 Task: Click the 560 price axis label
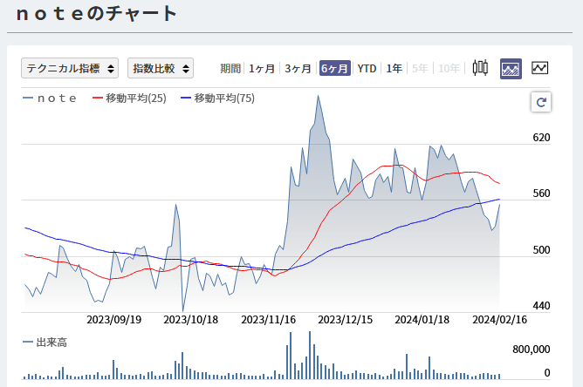(x=541, y=193)
